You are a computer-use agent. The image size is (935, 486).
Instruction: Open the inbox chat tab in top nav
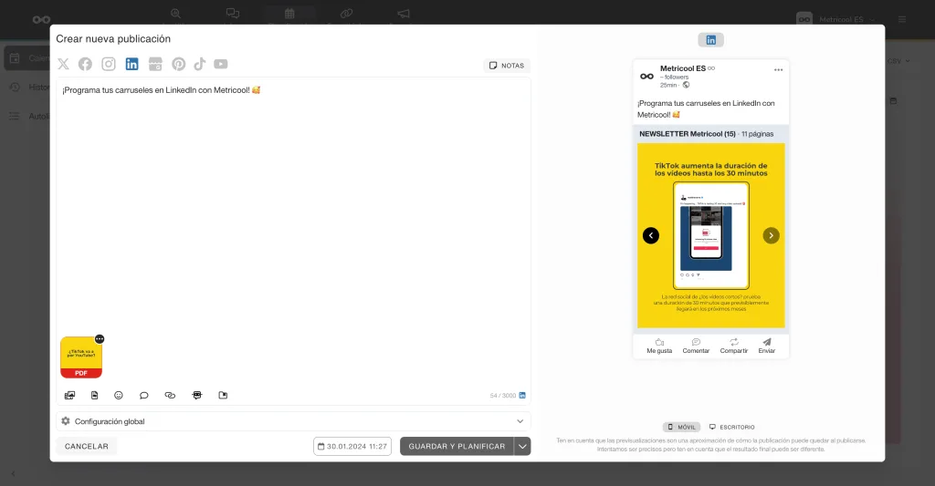pos(233,14)
